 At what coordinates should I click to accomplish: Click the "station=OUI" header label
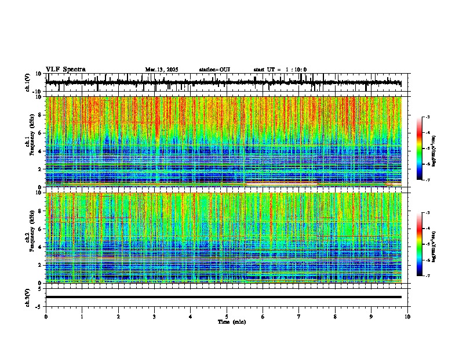pos(214,70)
